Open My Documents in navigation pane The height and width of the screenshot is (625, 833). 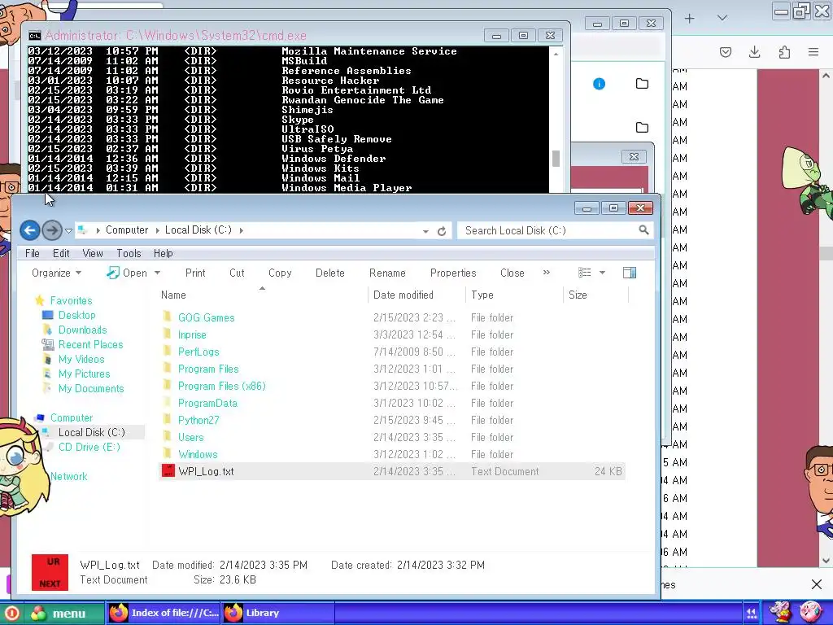point(91,388)
